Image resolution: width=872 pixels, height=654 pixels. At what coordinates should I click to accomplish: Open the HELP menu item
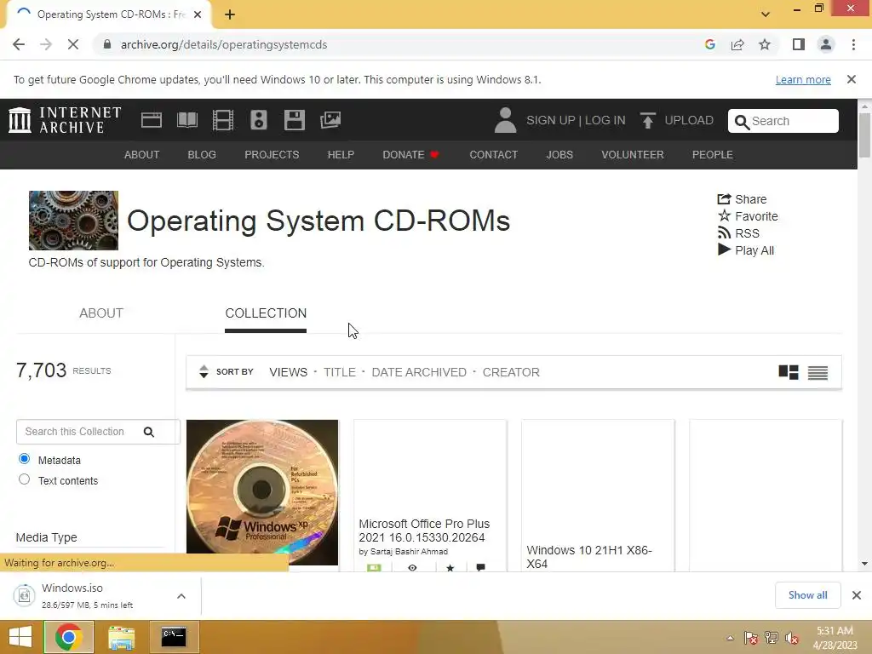coord(341,155)
